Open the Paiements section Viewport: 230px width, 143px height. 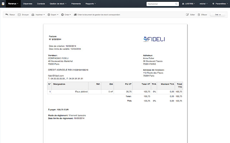click(x=76, y=4)
